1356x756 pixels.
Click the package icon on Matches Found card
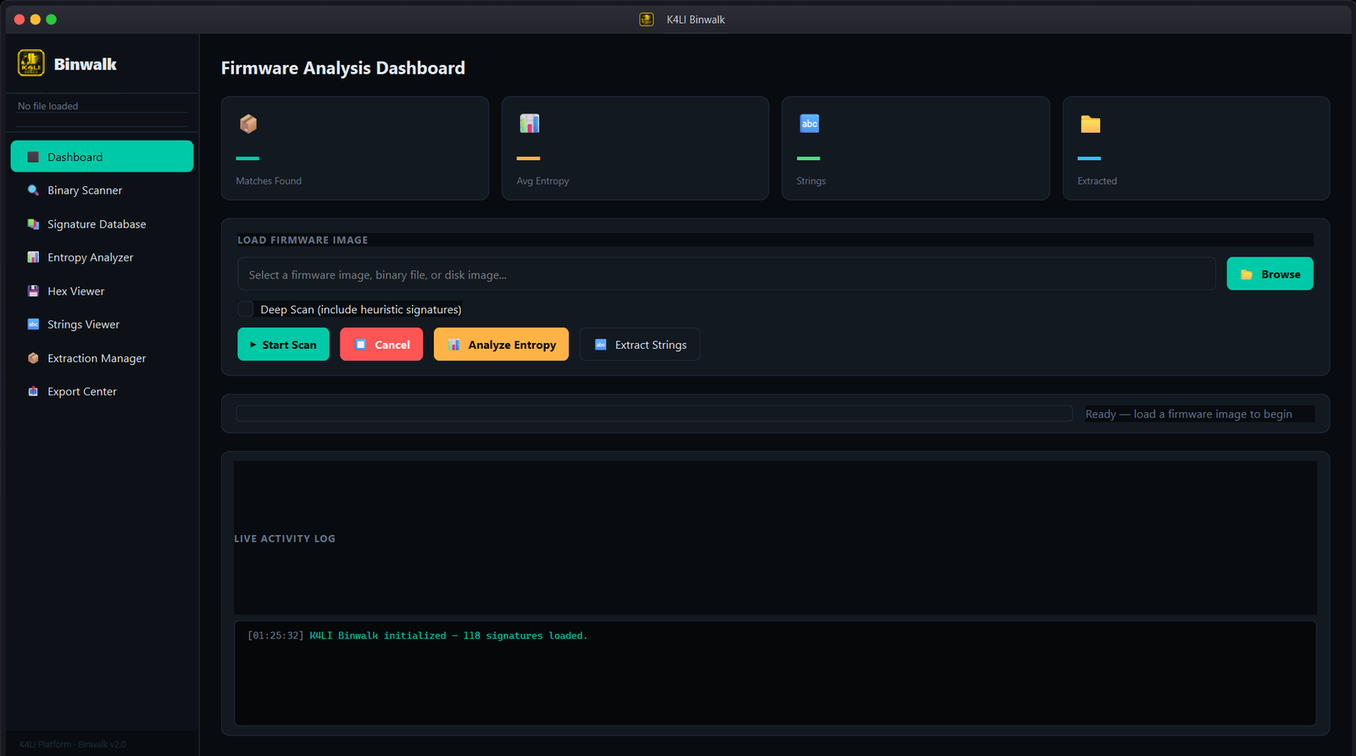coord(248,124)
